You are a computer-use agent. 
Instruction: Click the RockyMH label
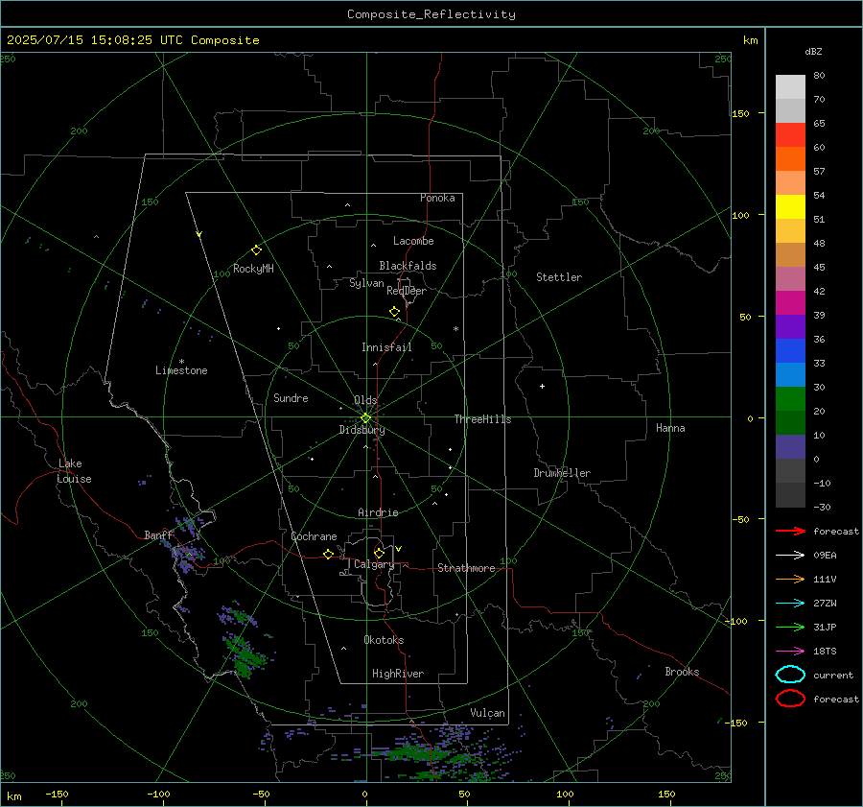[x=253, y=269]
